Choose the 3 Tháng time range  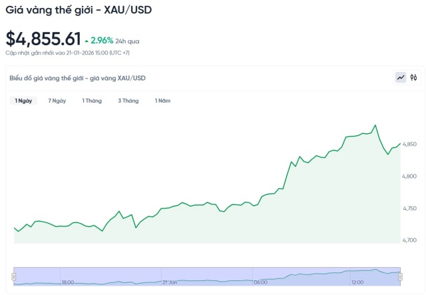pyautogui.click(x=128, y=101)
